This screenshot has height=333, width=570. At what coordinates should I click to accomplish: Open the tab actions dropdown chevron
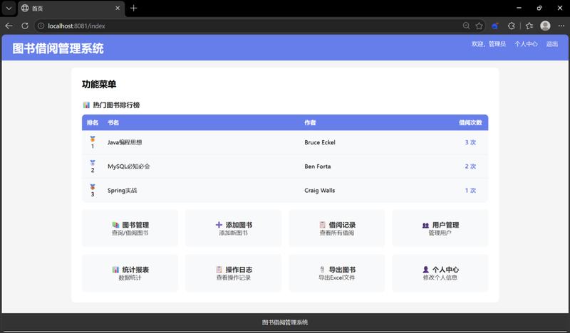tap(9, 8)
